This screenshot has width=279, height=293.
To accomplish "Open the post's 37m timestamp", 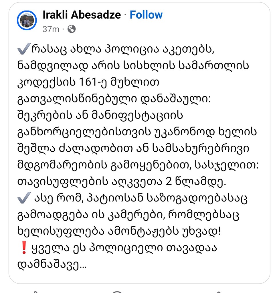I will tap(51, 29).
